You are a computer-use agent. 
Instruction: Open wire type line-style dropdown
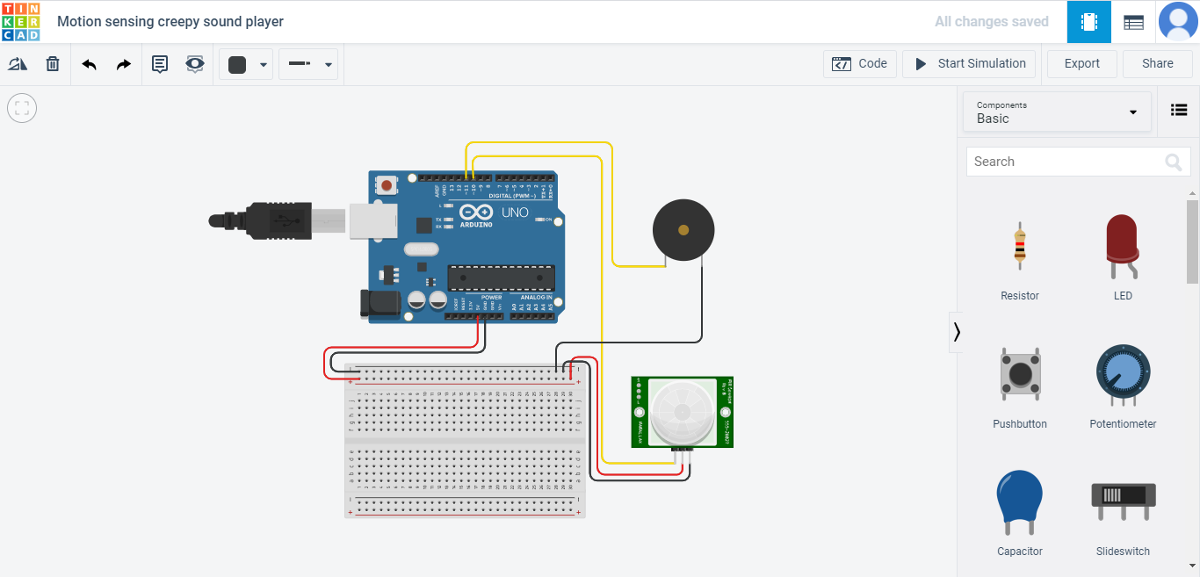coord(308,64)
